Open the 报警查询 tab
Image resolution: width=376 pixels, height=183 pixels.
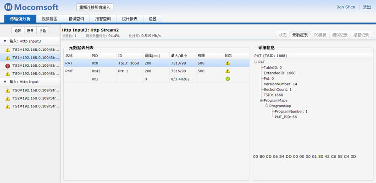click(x=103, y=19)
